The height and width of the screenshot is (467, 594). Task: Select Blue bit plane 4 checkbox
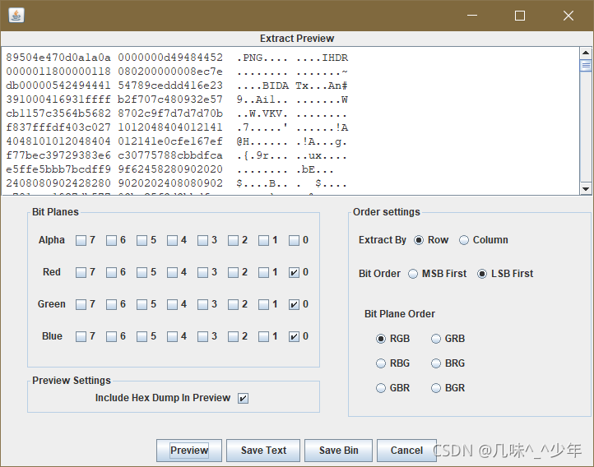[172, 337]
